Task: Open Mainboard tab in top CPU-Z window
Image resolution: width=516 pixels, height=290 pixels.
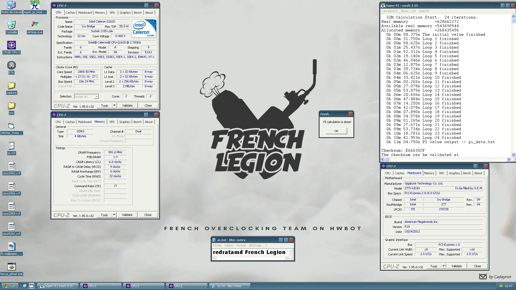Action: coord(85,13)
